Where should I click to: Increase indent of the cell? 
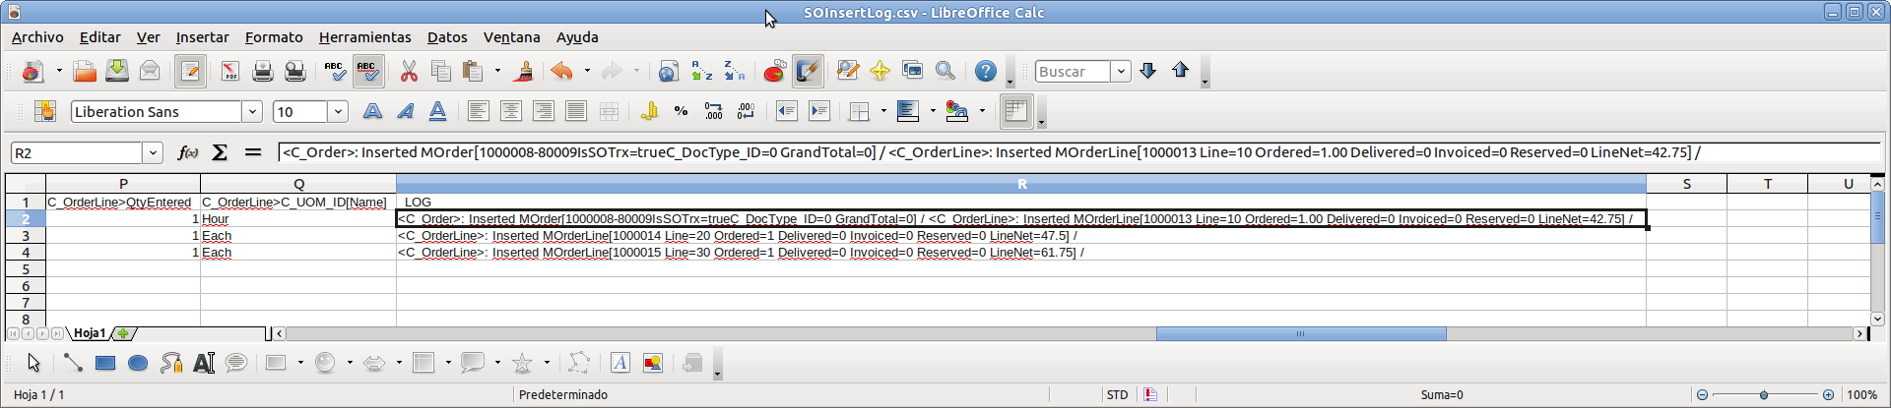click(x=818, y=111)
